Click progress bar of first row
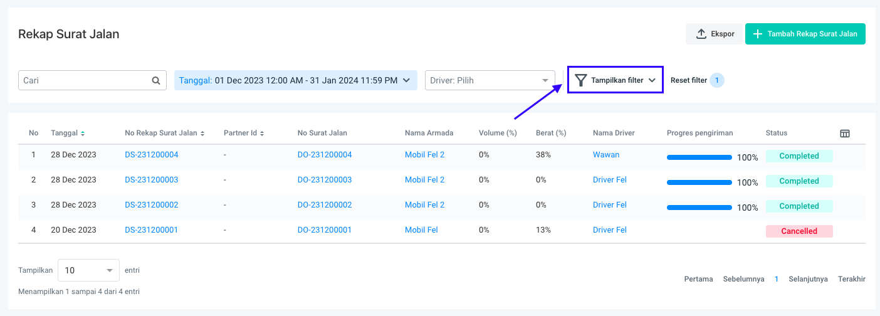Screen dimensions: 880x316 (699, 157)
